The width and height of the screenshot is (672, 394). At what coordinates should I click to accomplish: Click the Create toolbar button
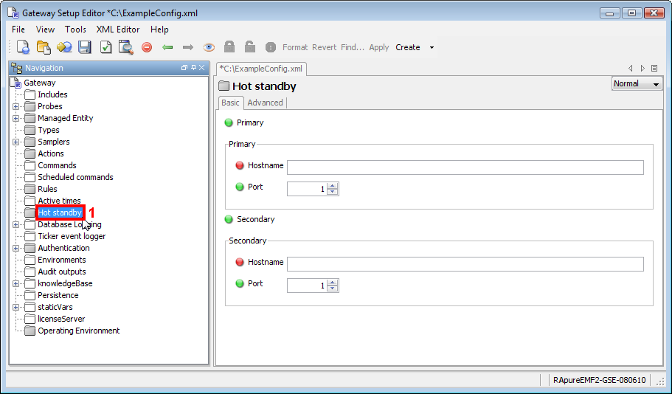click(x=408, y=47)
